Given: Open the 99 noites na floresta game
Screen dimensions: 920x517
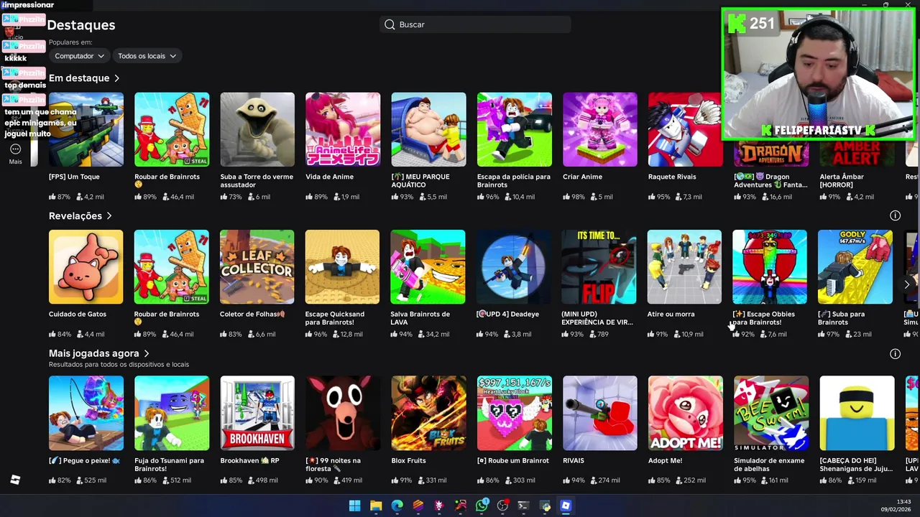Looking at the screenshot, I should click(x=343, y=413).
